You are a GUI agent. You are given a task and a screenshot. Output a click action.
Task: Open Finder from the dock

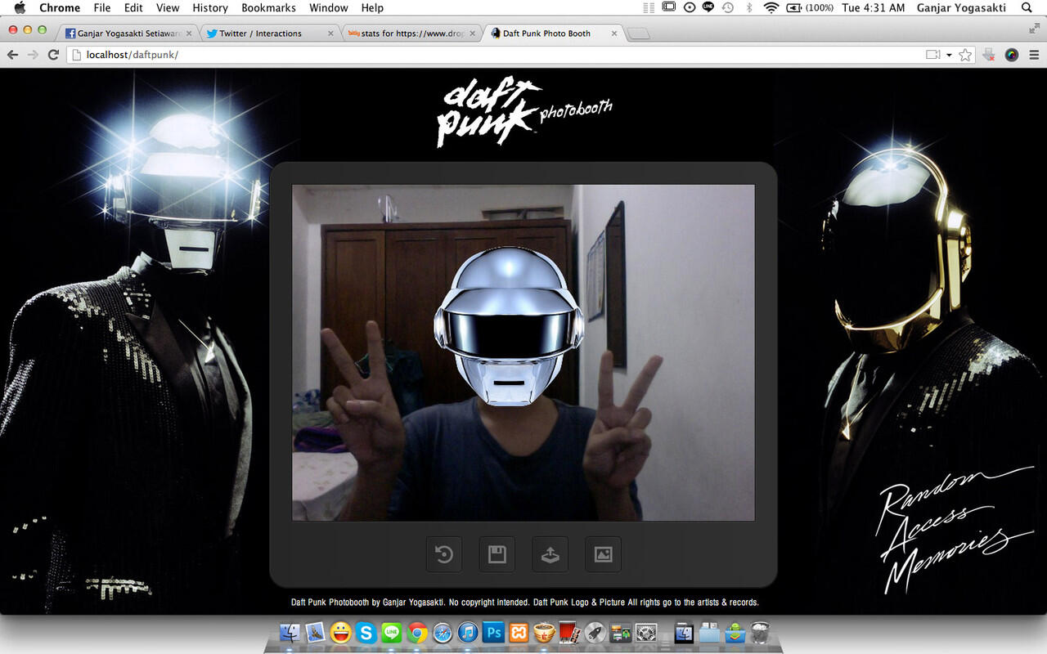[290, 632]
